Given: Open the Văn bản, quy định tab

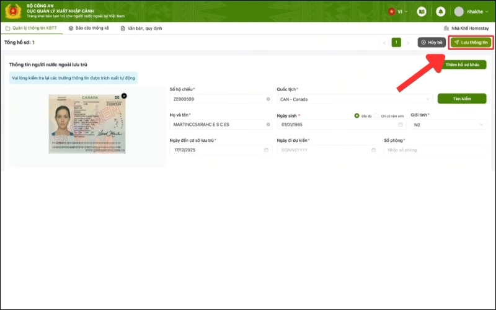Looking at the screenshot, I should click(x=141, y=28).
